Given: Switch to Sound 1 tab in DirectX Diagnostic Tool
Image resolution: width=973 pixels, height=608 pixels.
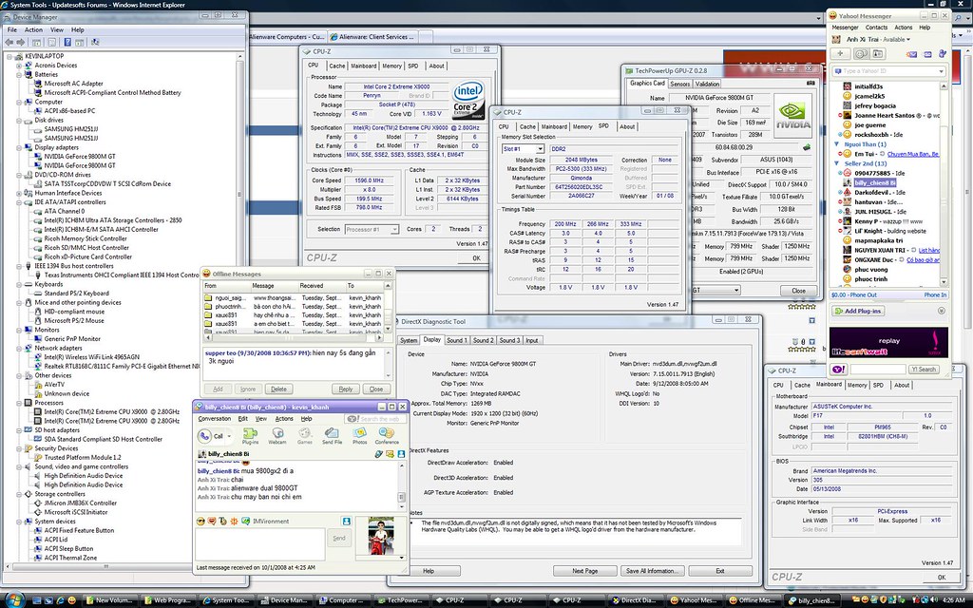Looking at the screenshot, I should tap(455, 340).
